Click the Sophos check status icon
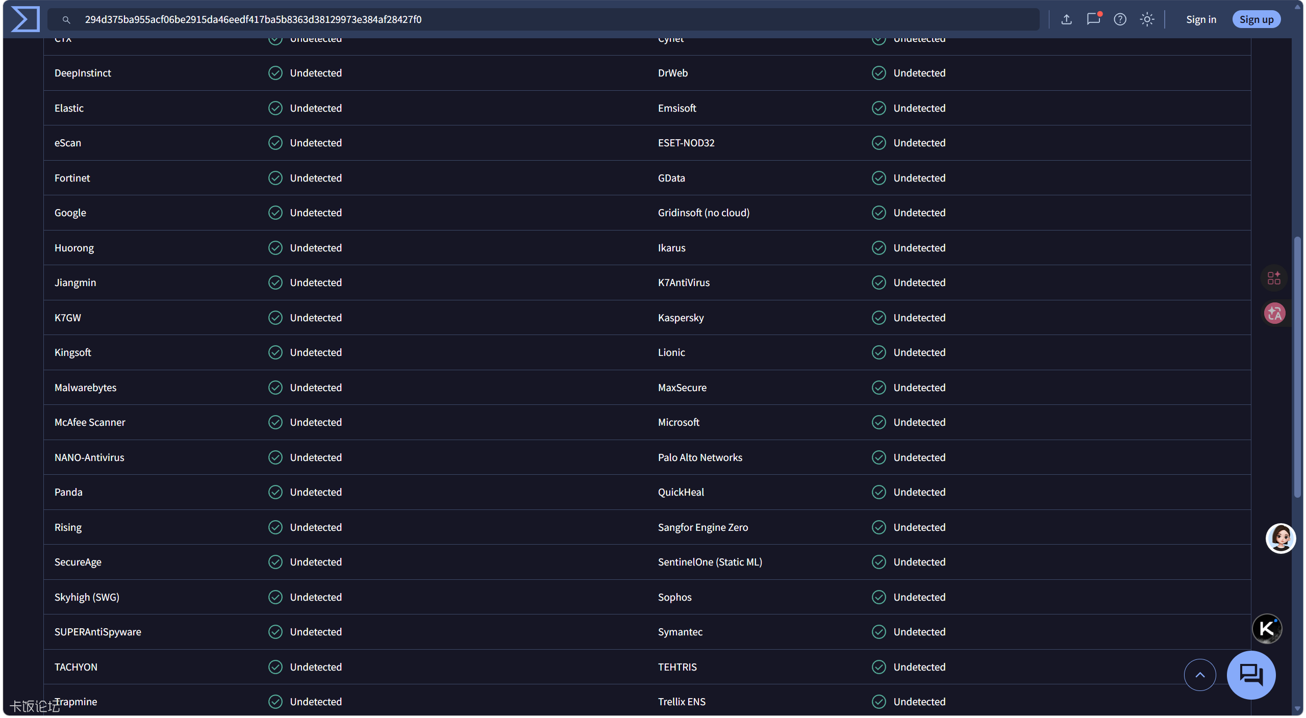Screen dimensions: 1306x718 point(878,597)
